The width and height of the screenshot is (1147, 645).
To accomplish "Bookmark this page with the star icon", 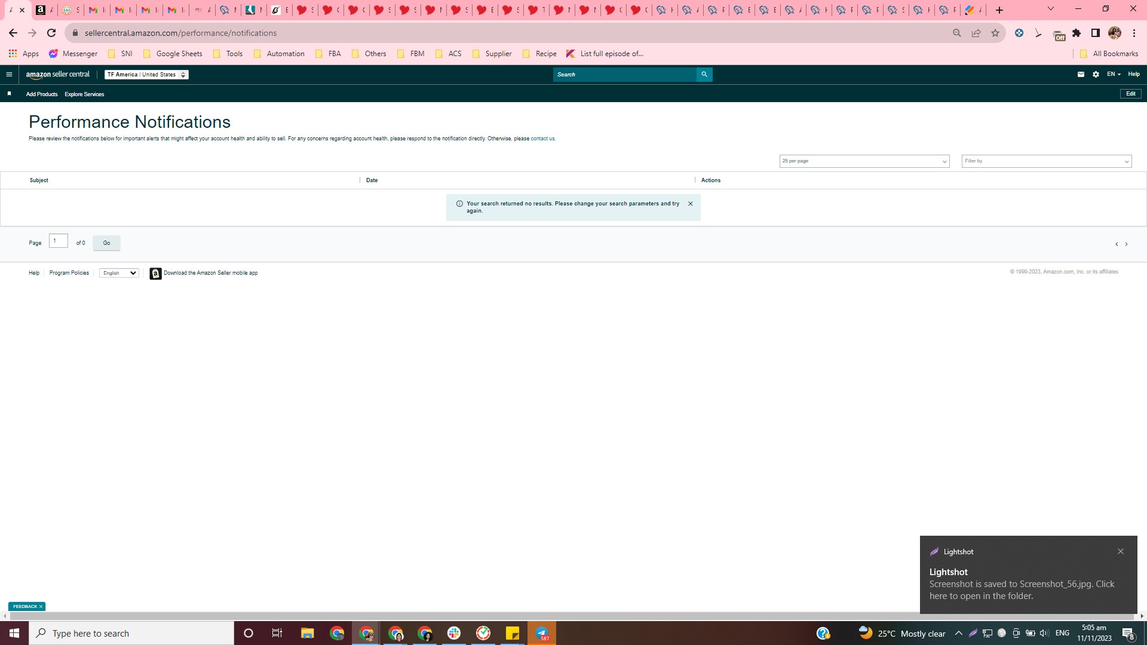I will [x=995, y=33].
